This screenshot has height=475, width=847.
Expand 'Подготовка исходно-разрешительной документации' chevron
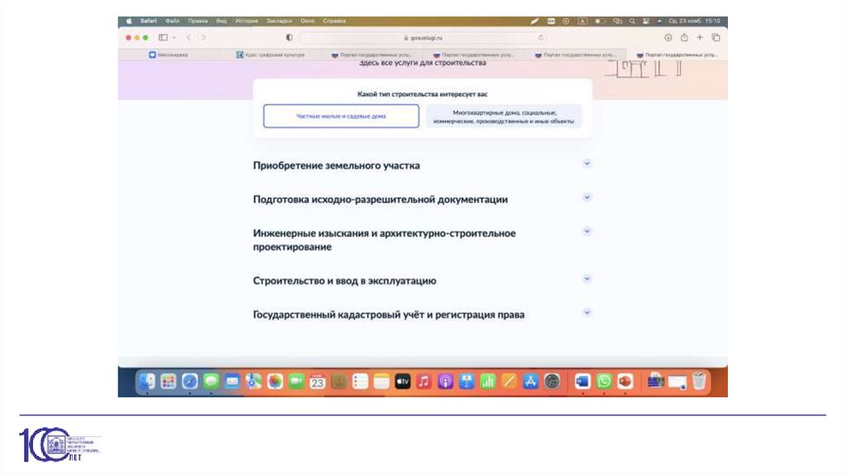coord(586,198)
